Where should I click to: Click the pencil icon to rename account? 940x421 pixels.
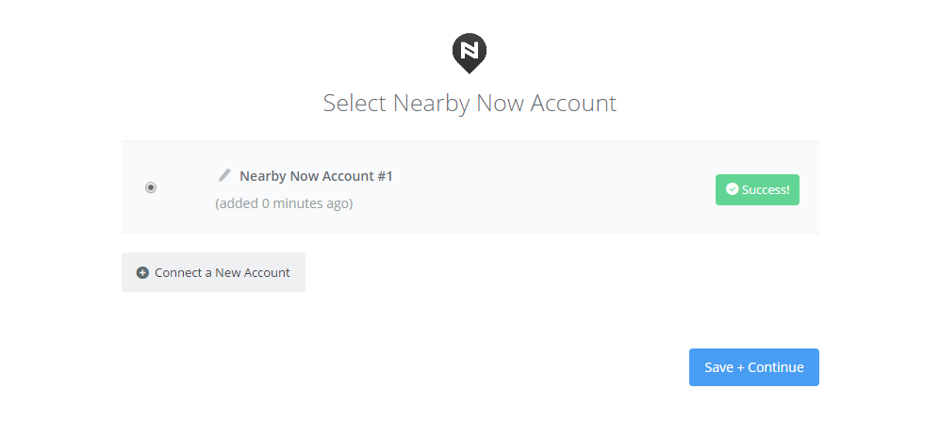(x=224, y=175)
